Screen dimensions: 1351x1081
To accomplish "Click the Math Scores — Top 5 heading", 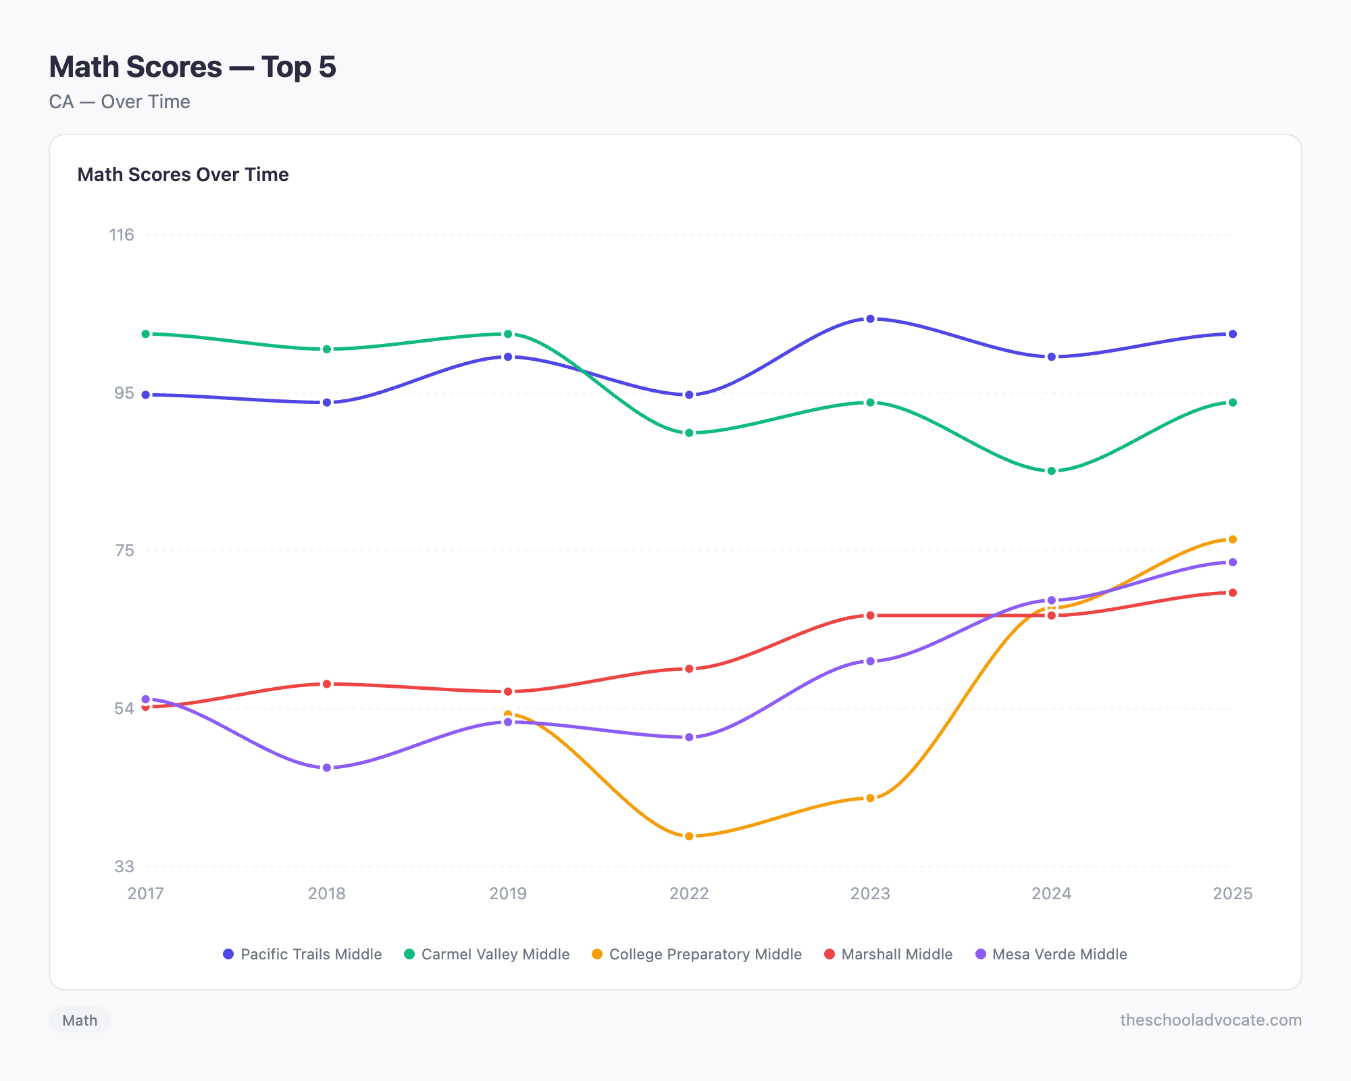I will pyautogui.click(x=193, y=66).
